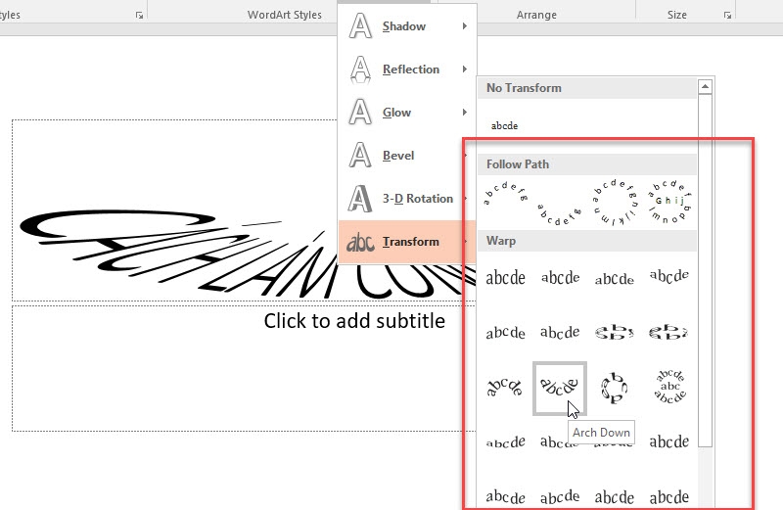Open the Bevel text effect submenu
The width and height of the screenshot is (783, 510).
click(x=407, y=156)
